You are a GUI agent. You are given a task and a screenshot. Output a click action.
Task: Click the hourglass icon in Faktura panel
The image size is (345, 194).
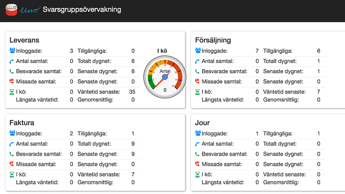point(12,175)
